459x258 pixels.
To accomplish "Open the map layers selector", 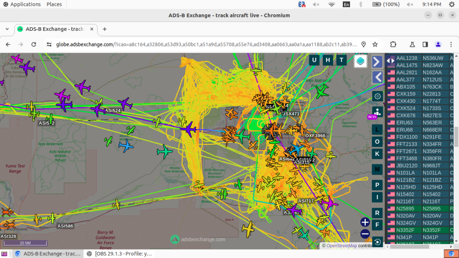I will coord(360,61).
